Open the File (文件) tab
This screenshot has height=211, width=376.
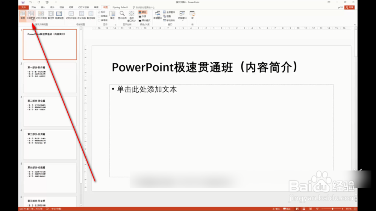coord(23,8)
